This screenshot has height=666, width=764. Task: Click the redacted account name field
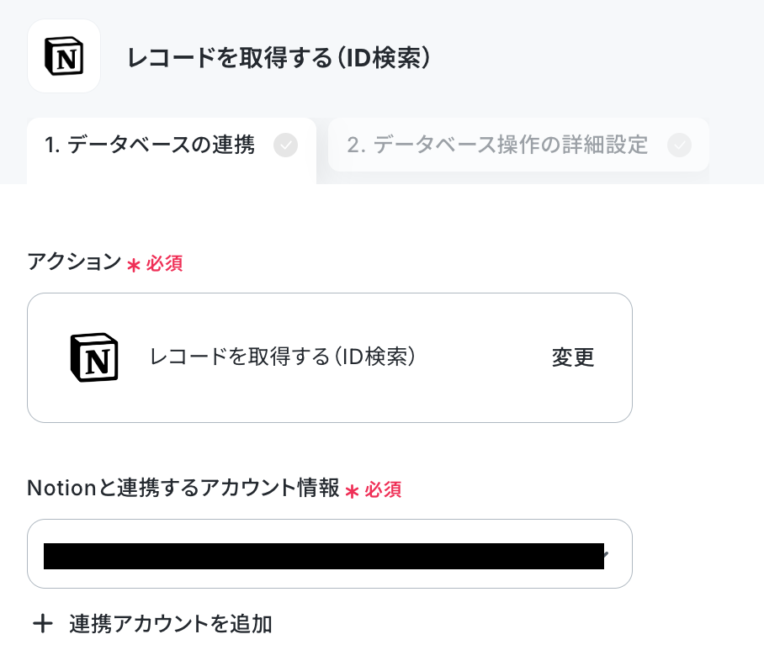324,556
